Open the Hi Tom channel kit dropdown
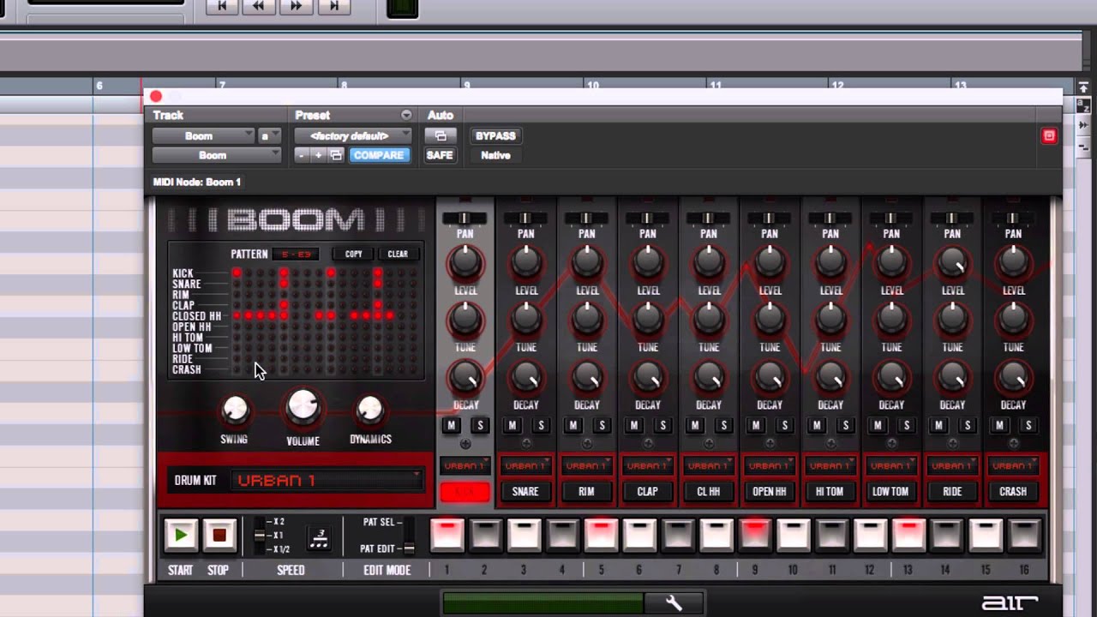The image size is (1097, 617). point(830,465)
